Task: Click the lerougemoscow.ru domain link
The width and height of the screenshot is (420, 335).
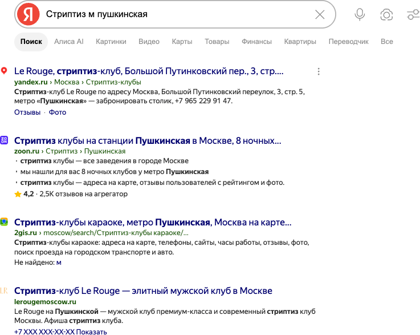Action: click(45, 302)
